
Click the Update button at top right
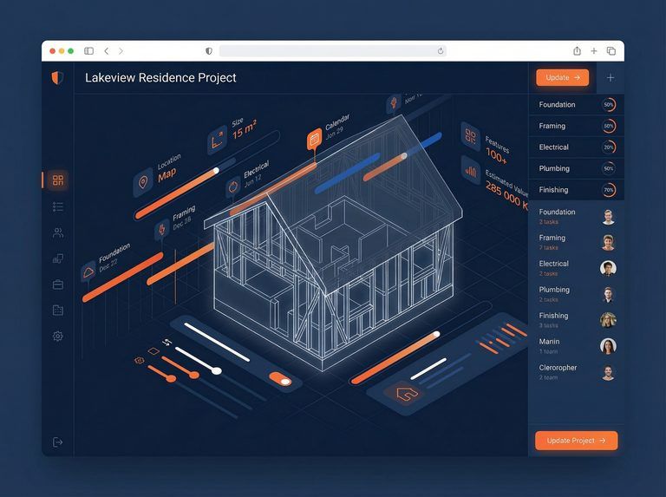562,77
